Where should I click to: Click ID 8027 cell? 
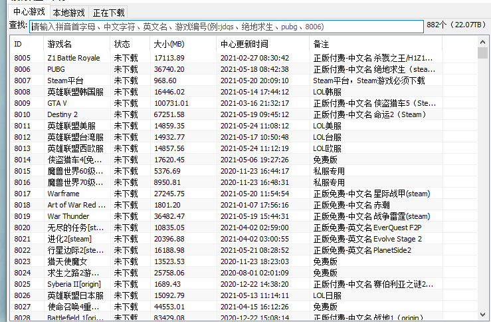pos(22,307)
